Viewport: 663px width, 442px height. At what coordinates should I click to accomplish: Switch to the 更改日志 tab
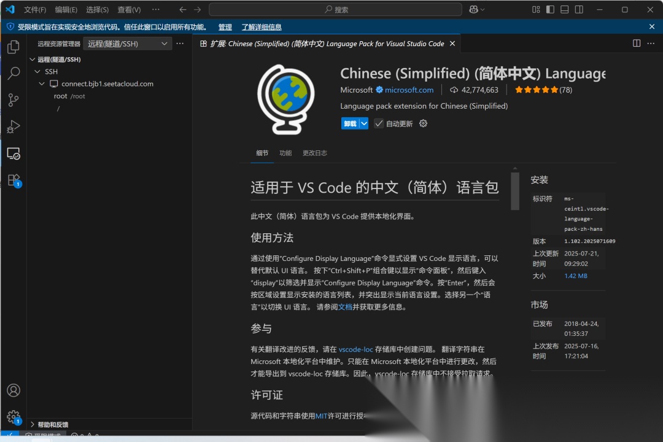(x=314, y=153)
